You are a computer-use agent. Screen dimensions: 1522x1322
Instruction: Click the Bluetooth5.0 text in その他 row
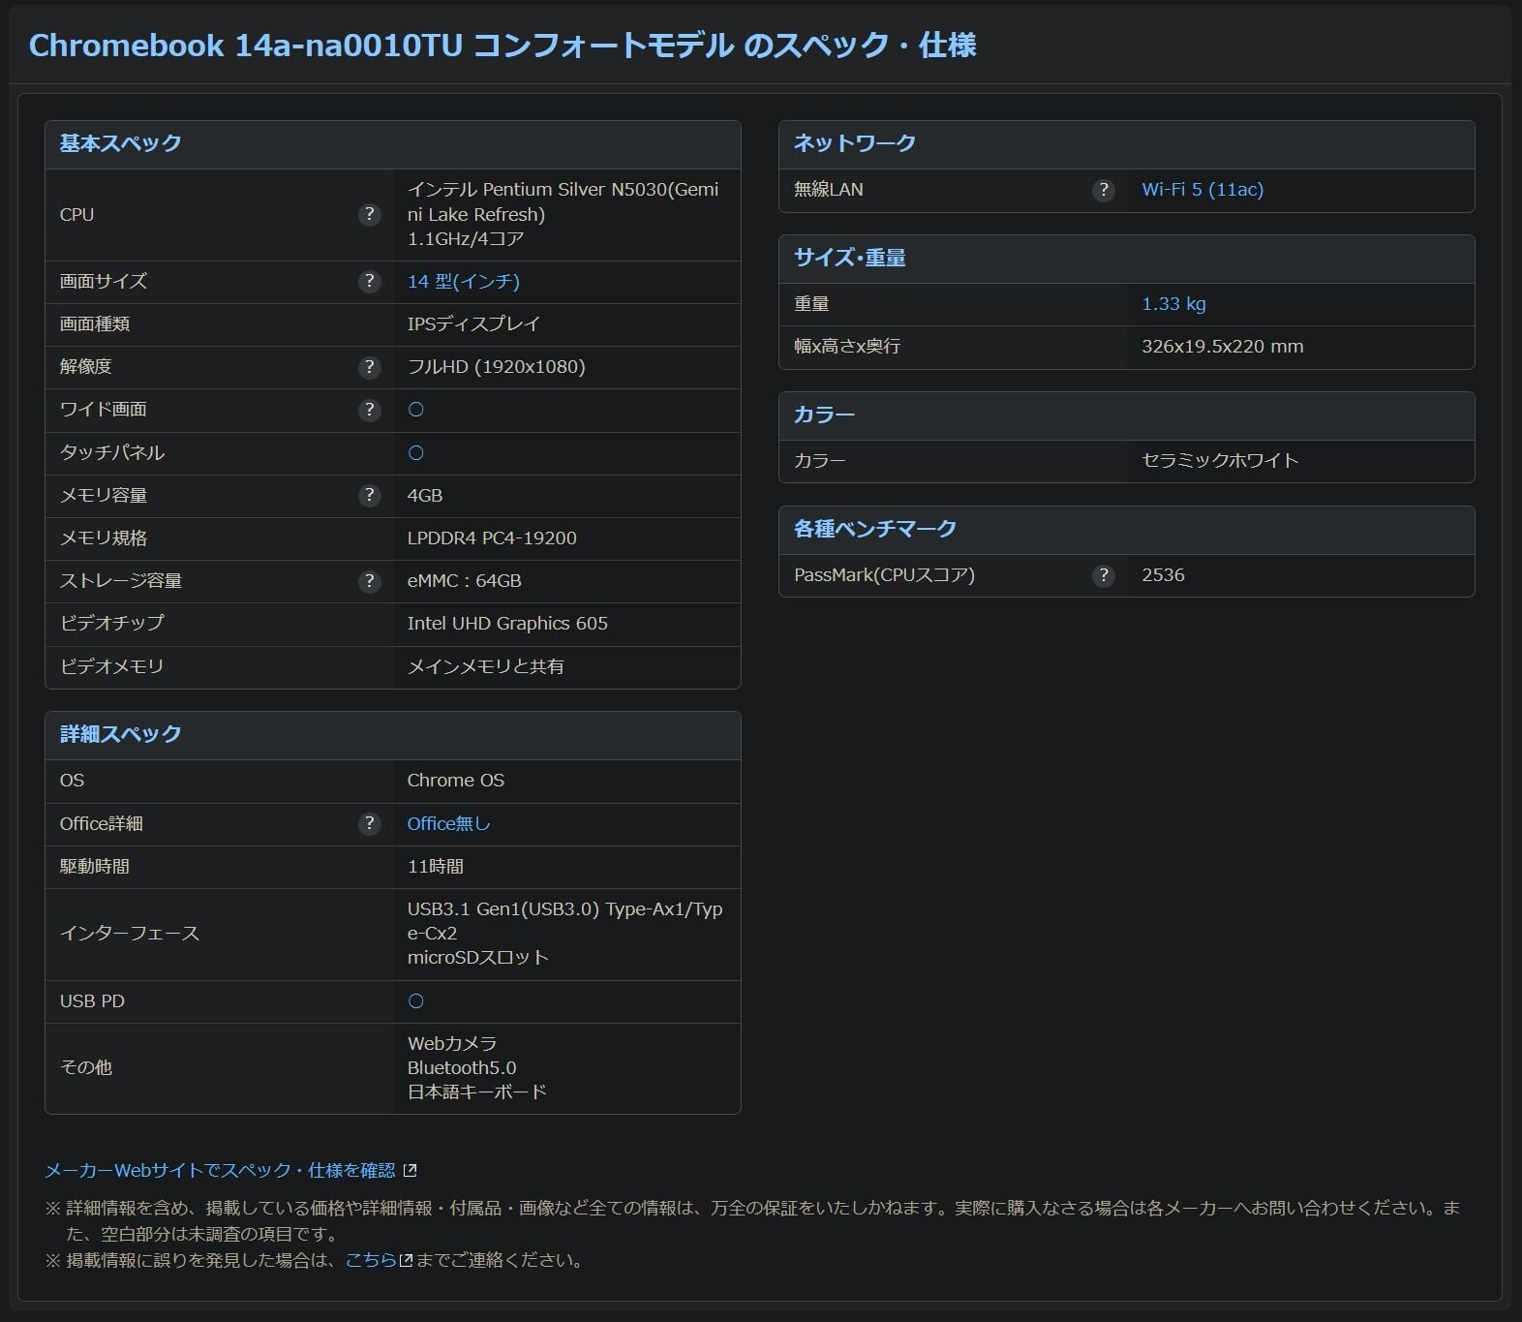click(x=462, y=1068)
